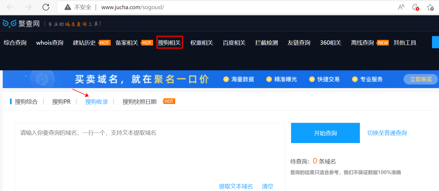
Task: Open 拦截检测 menu
Action: click(x=266, y=43)
